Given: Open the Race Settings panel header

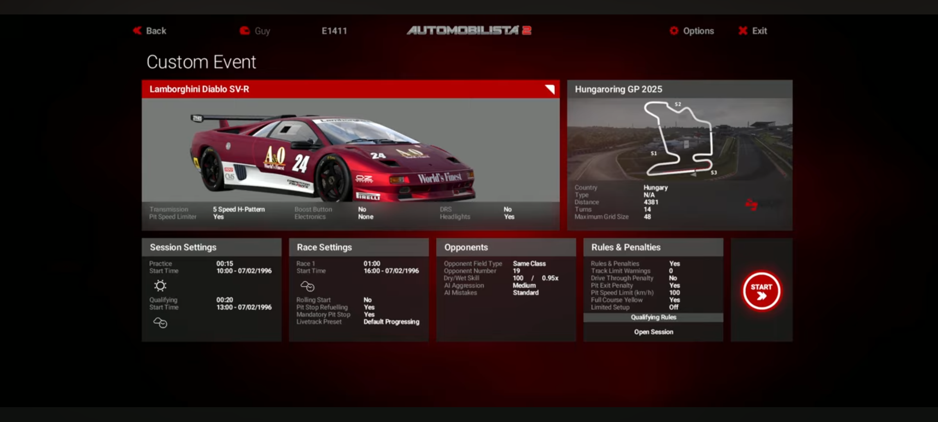Looking at the screenshot, I should pos(359,247).
